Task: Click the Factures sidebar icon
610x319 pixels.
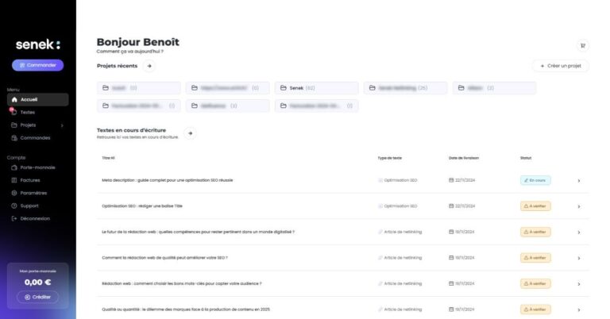Action: [14, 180]
